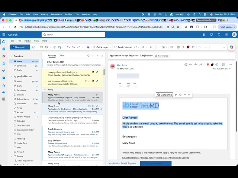
Task: Click the Print icon in ribbon
Action: point(172,47)
